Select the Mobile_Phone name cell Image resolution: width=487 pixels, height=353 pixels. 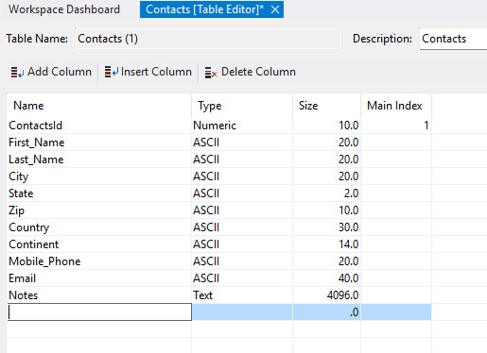pos(99,261)
